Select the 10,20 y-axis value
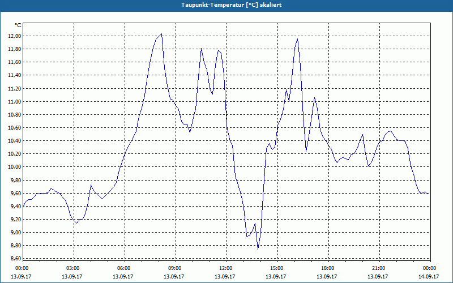Viewport: 453px width, 283px height. 15,153
